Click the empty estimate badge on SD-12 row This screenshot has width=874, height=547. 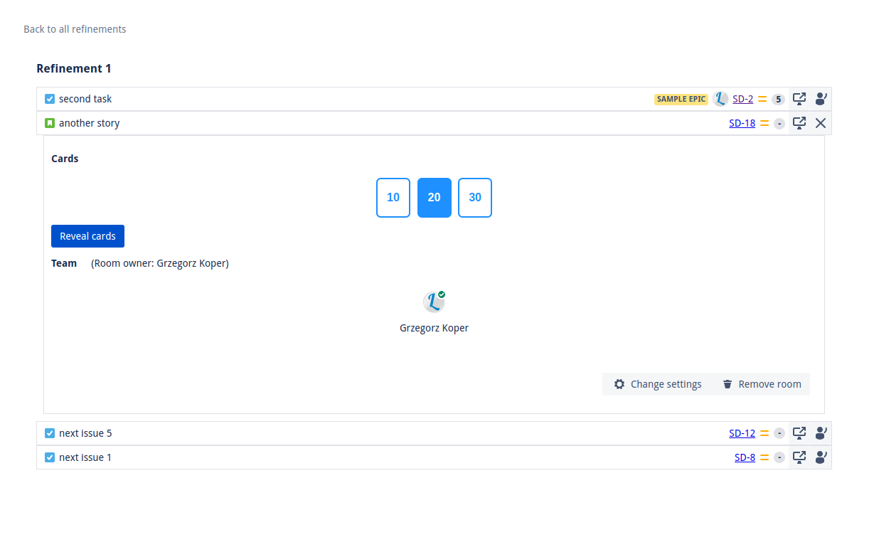[x=779, y=434]
